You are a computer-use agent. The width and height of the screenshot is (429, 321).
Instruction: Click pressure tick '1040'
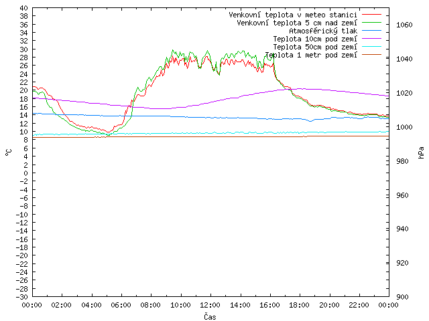tap(404, 59)
